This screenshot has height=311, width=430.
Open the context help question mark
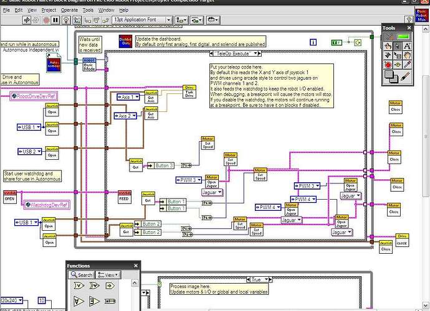[409, 20]
